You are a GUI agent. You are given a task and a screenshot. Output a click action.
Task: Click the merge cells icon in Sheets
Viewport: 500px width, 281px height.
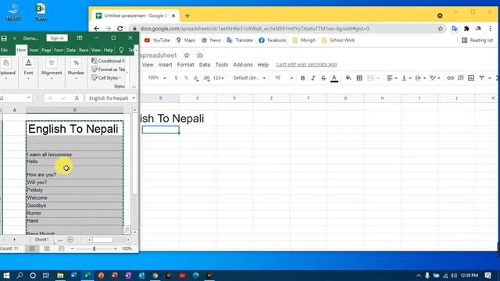(x=370, y=78)
